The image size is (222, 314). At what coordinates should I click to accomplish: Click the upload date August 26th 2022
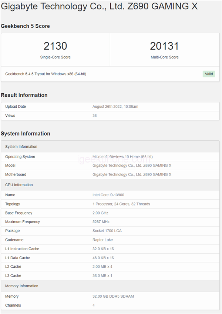click(115, 107)
